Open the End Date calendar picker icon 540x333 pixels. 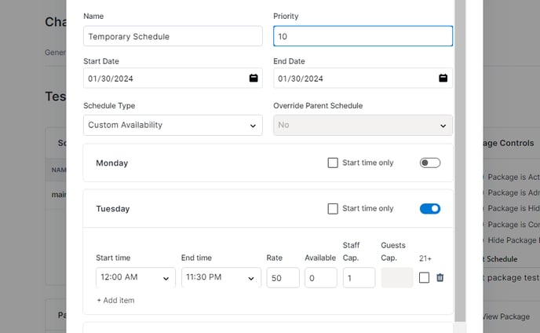443,79
